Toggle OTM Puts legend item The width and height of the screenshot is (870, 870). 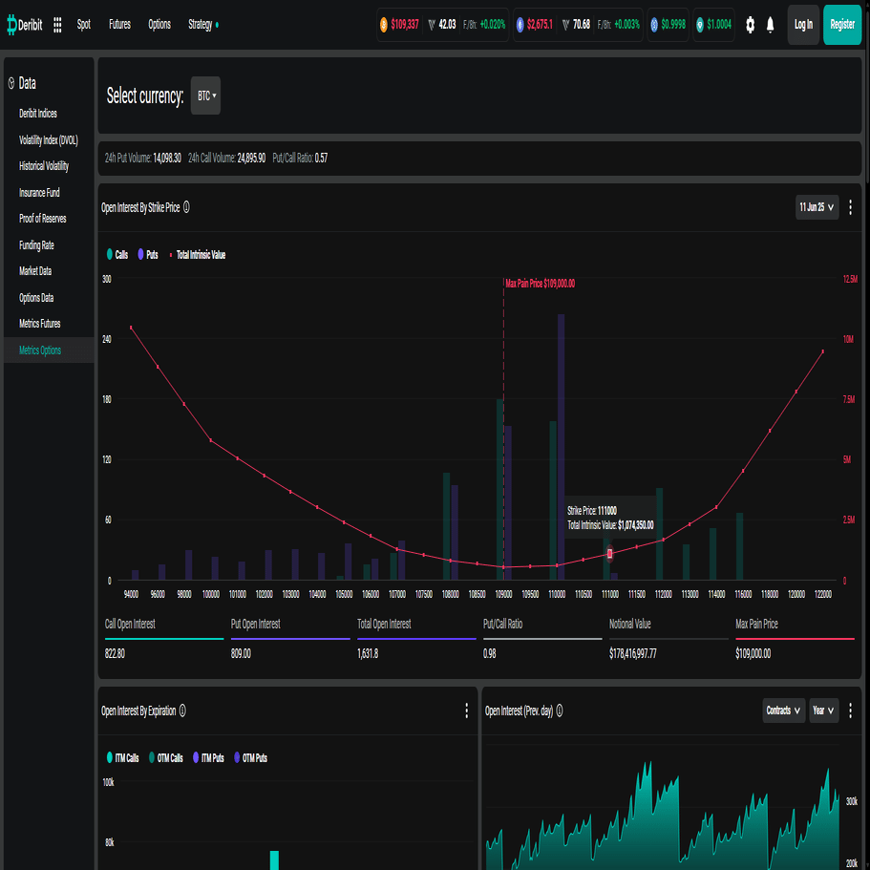[251, 758]
